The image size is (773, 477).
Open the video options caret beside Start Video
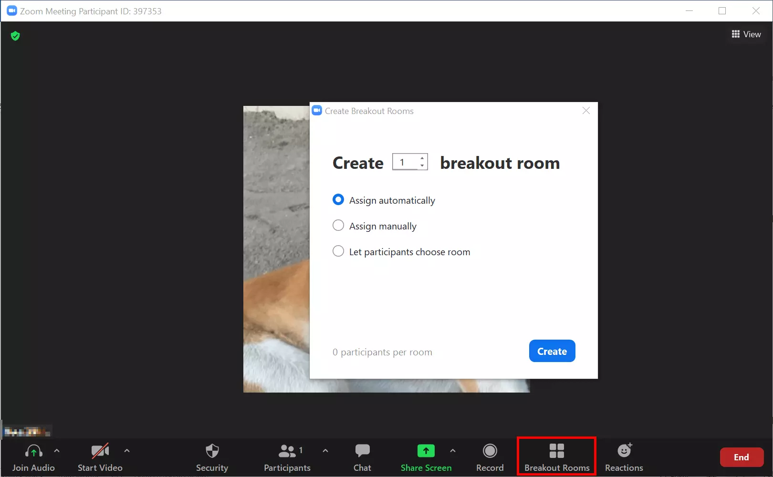pos(127,450)
